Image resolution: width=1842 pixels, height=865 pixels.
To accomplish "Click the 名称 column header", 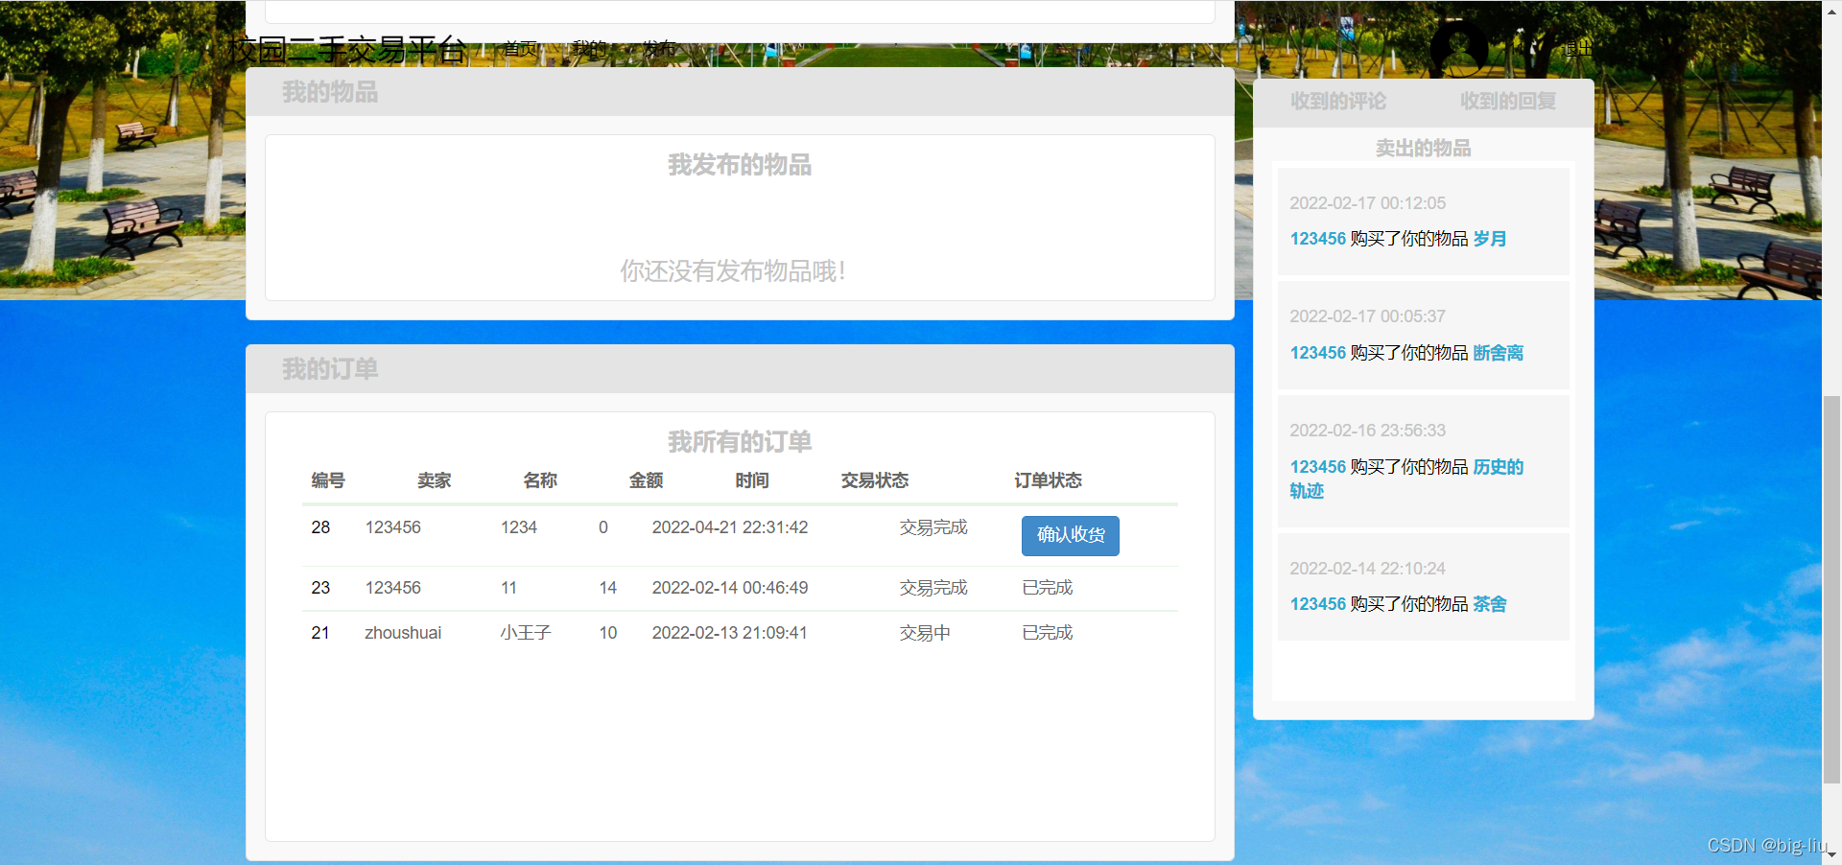I will 540,480.
